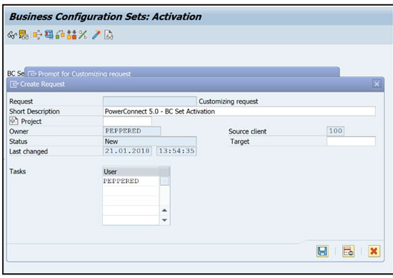393x278 pixels.
Task: Click the Project documentation icon
Action: (x=14, y=121)
